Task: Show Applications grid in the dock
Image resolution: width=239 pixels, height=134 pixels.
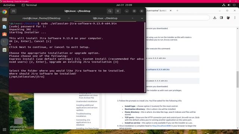Action: click(x=4, y=130)
